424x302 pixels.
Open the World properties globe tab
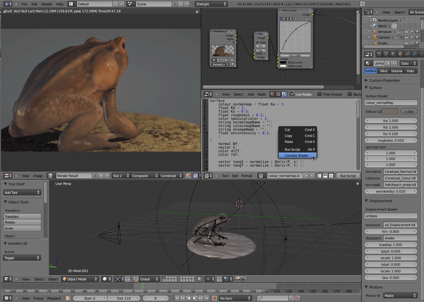(x=393, y=54)
